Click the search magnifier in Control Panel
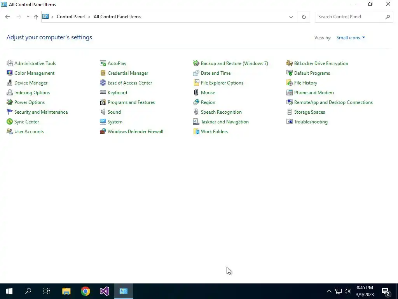 [x=388, y=17]
